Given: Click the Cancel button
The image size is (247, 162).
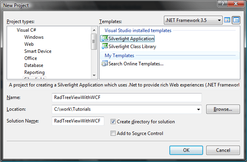Looking at the screenshot, I should coord(223,150).
